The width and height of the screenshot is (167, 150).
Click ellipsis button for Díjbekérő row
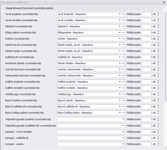[123, 26]
